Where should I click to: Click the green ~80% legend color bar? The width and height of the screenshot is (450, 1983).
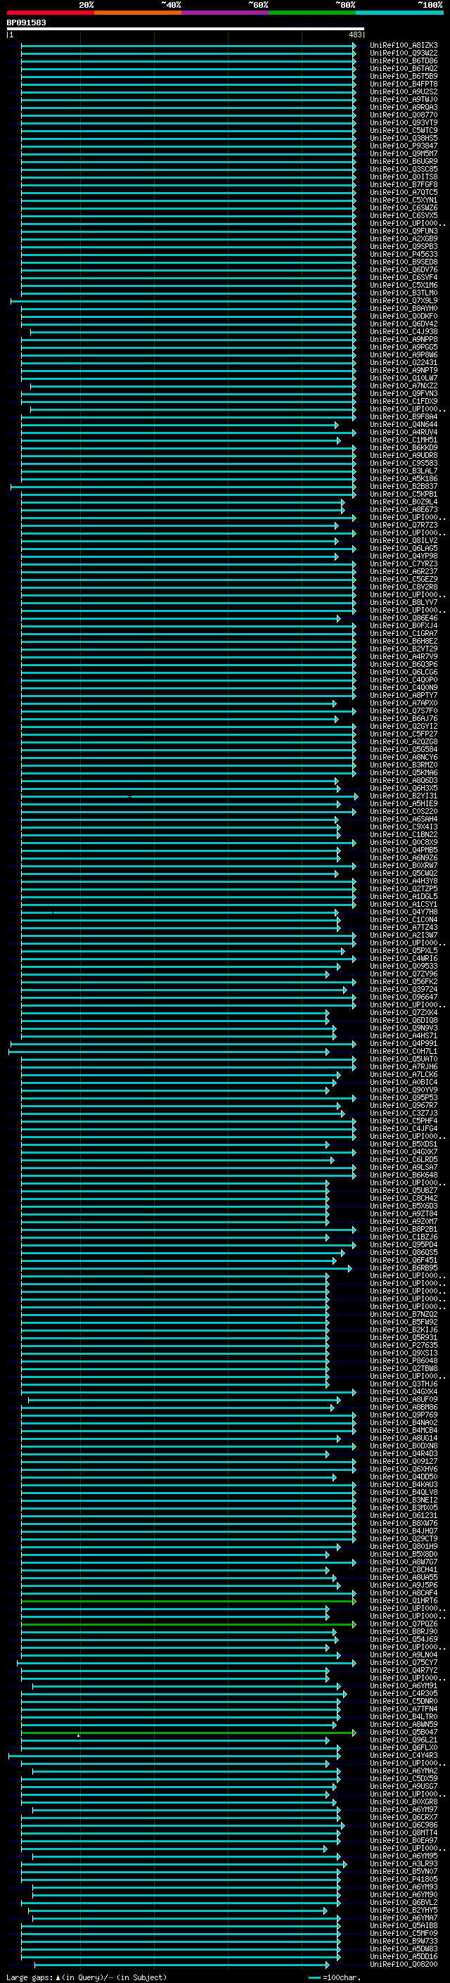click(312, 13)
